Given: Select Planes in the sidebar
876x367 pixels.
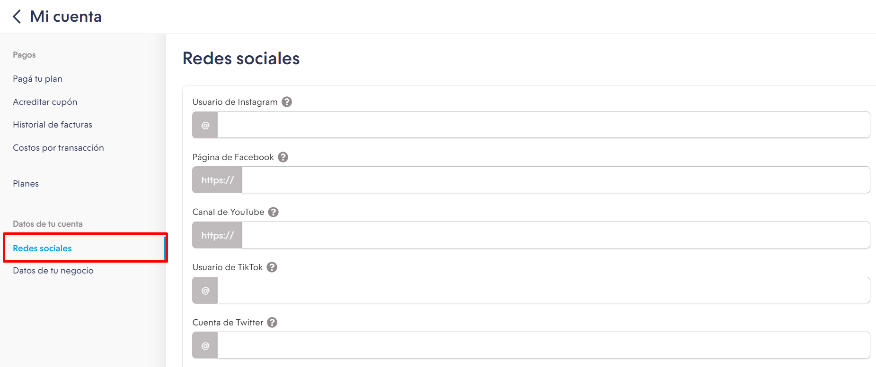Looking at the screenshot, I should point(26,184).
